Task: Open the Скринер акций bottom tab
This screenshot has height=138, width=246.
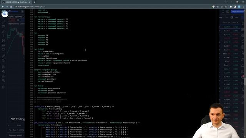Action: click(15, 135)
